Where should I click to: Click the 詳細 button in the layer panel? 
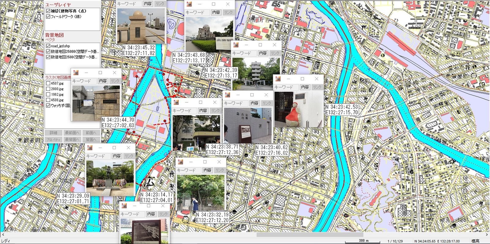54,133
